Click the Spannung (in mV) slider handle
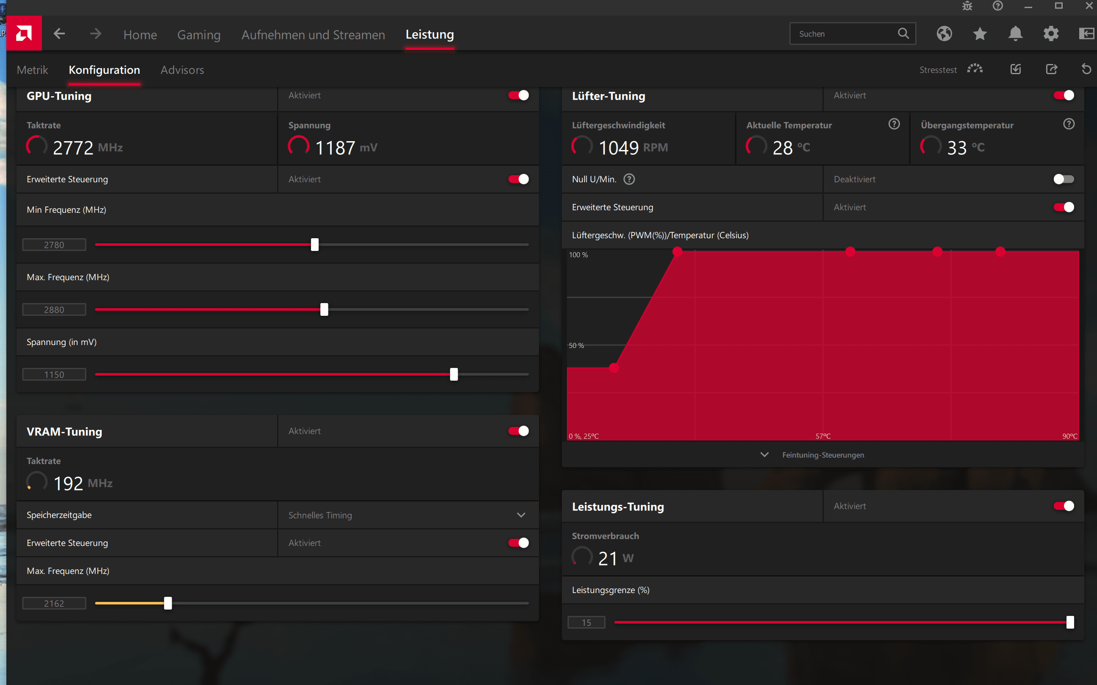 tap(454, 374)
